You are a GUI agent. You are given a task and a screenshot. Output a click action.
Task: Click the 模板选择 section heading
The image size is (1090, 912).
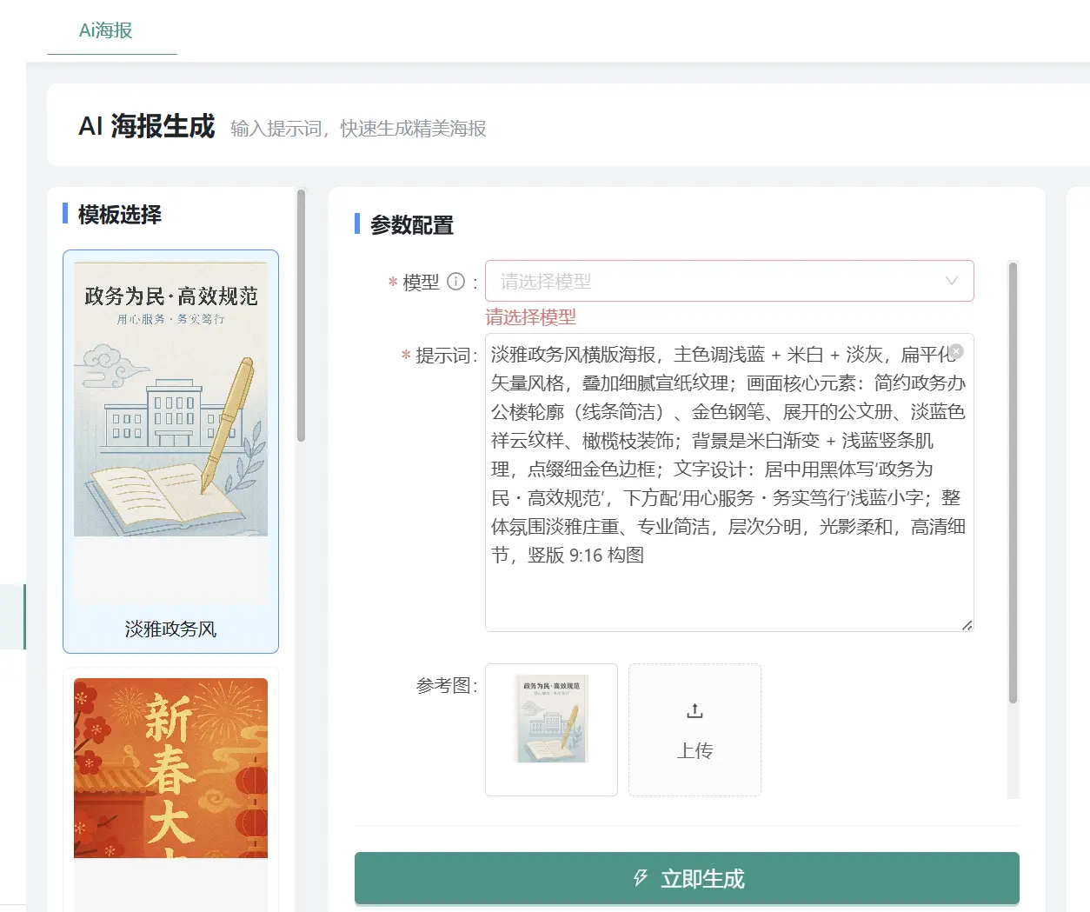click(x=120, y=215)
